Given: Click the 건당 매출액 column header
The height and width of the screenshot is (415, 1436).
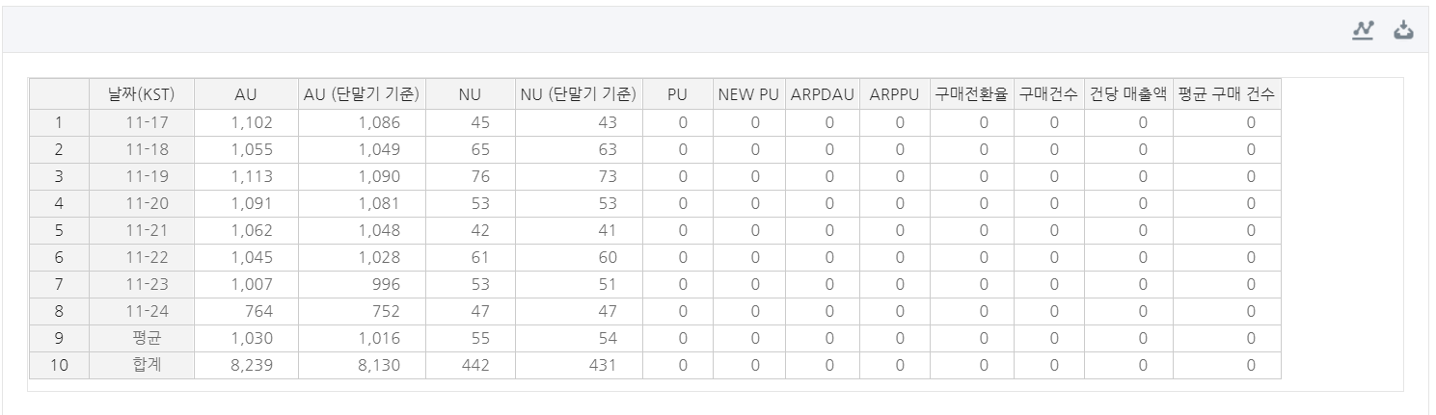Looking at the screenshot, I should (x=1128, y=95).
